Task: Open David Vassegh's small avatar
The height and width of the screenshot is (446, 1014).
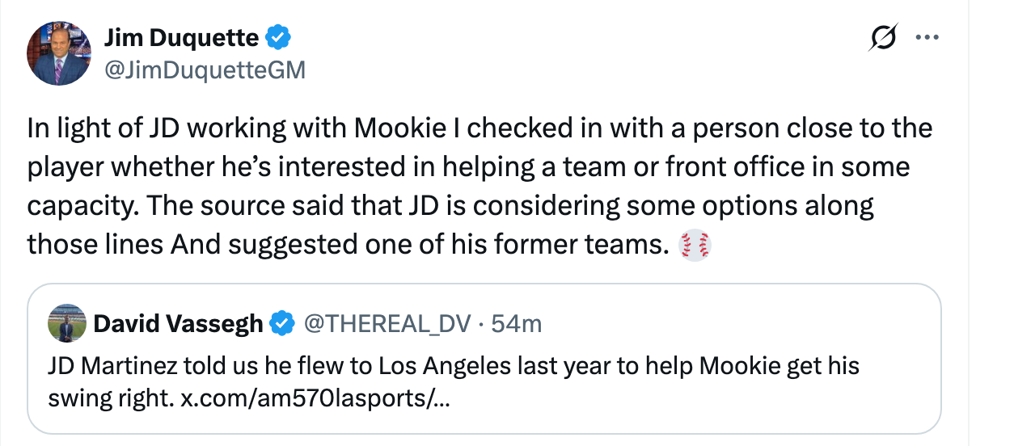Action: pos(68,323)
